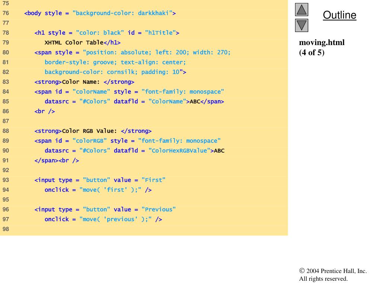Open the Outline link
This screenshot has height=286, width=381.
pyautogui.click(x=339, y=15)
